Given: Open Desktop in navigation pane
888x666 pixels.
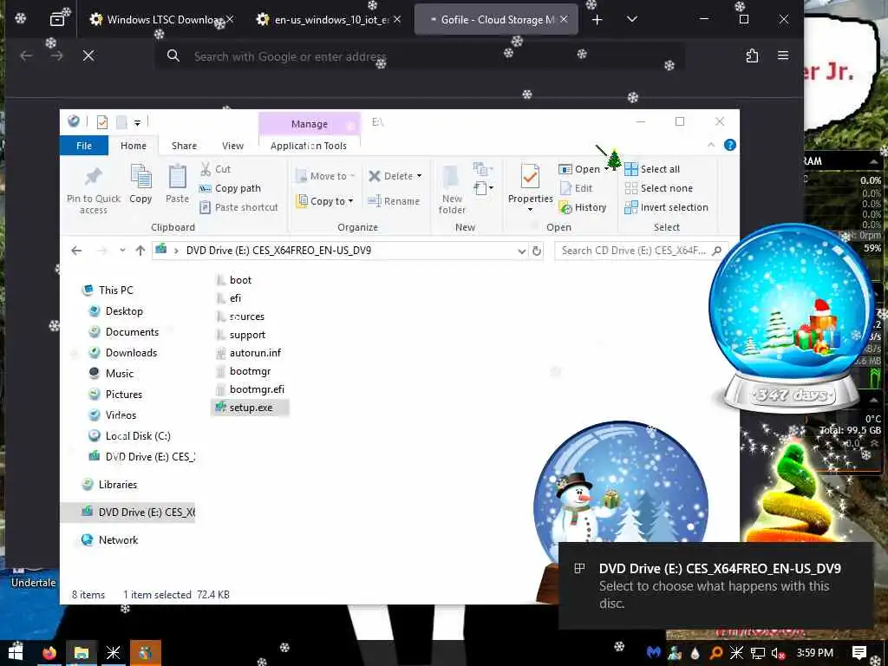Looking at the screenshot, I should 116,311.
